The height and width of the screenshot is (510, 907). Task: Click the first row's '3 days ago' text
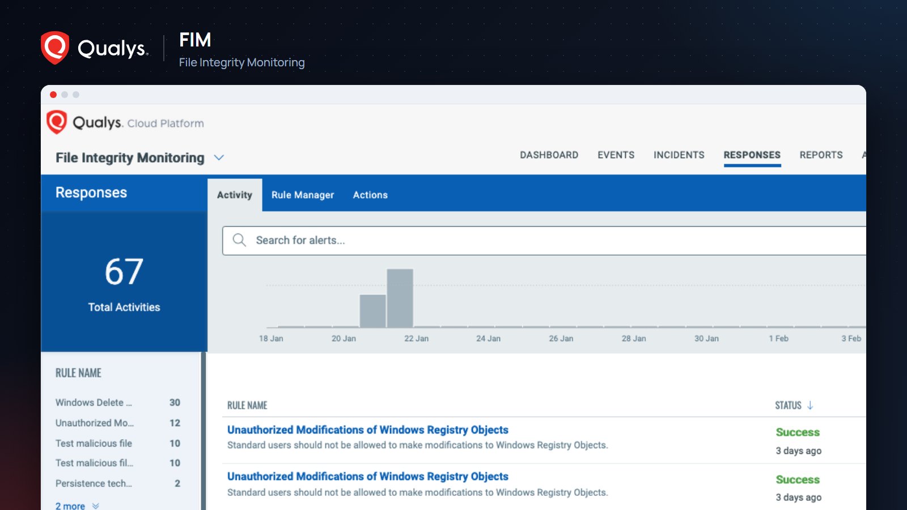[798, 451]
